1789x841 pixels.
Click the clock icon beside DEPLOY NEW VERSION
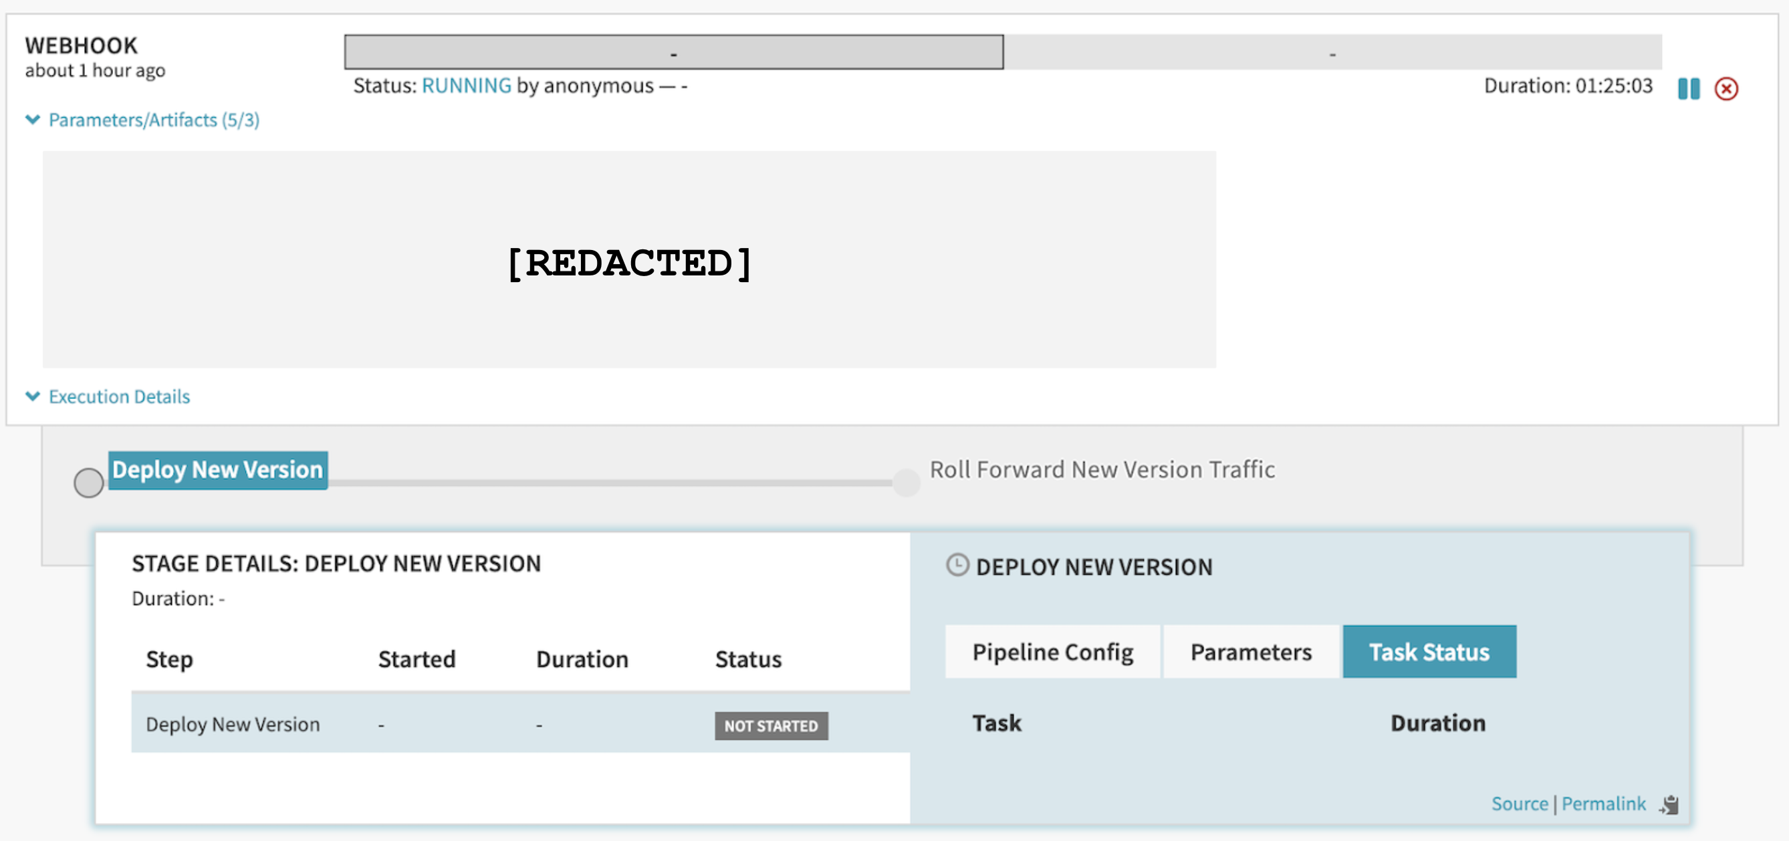(958, 566)
